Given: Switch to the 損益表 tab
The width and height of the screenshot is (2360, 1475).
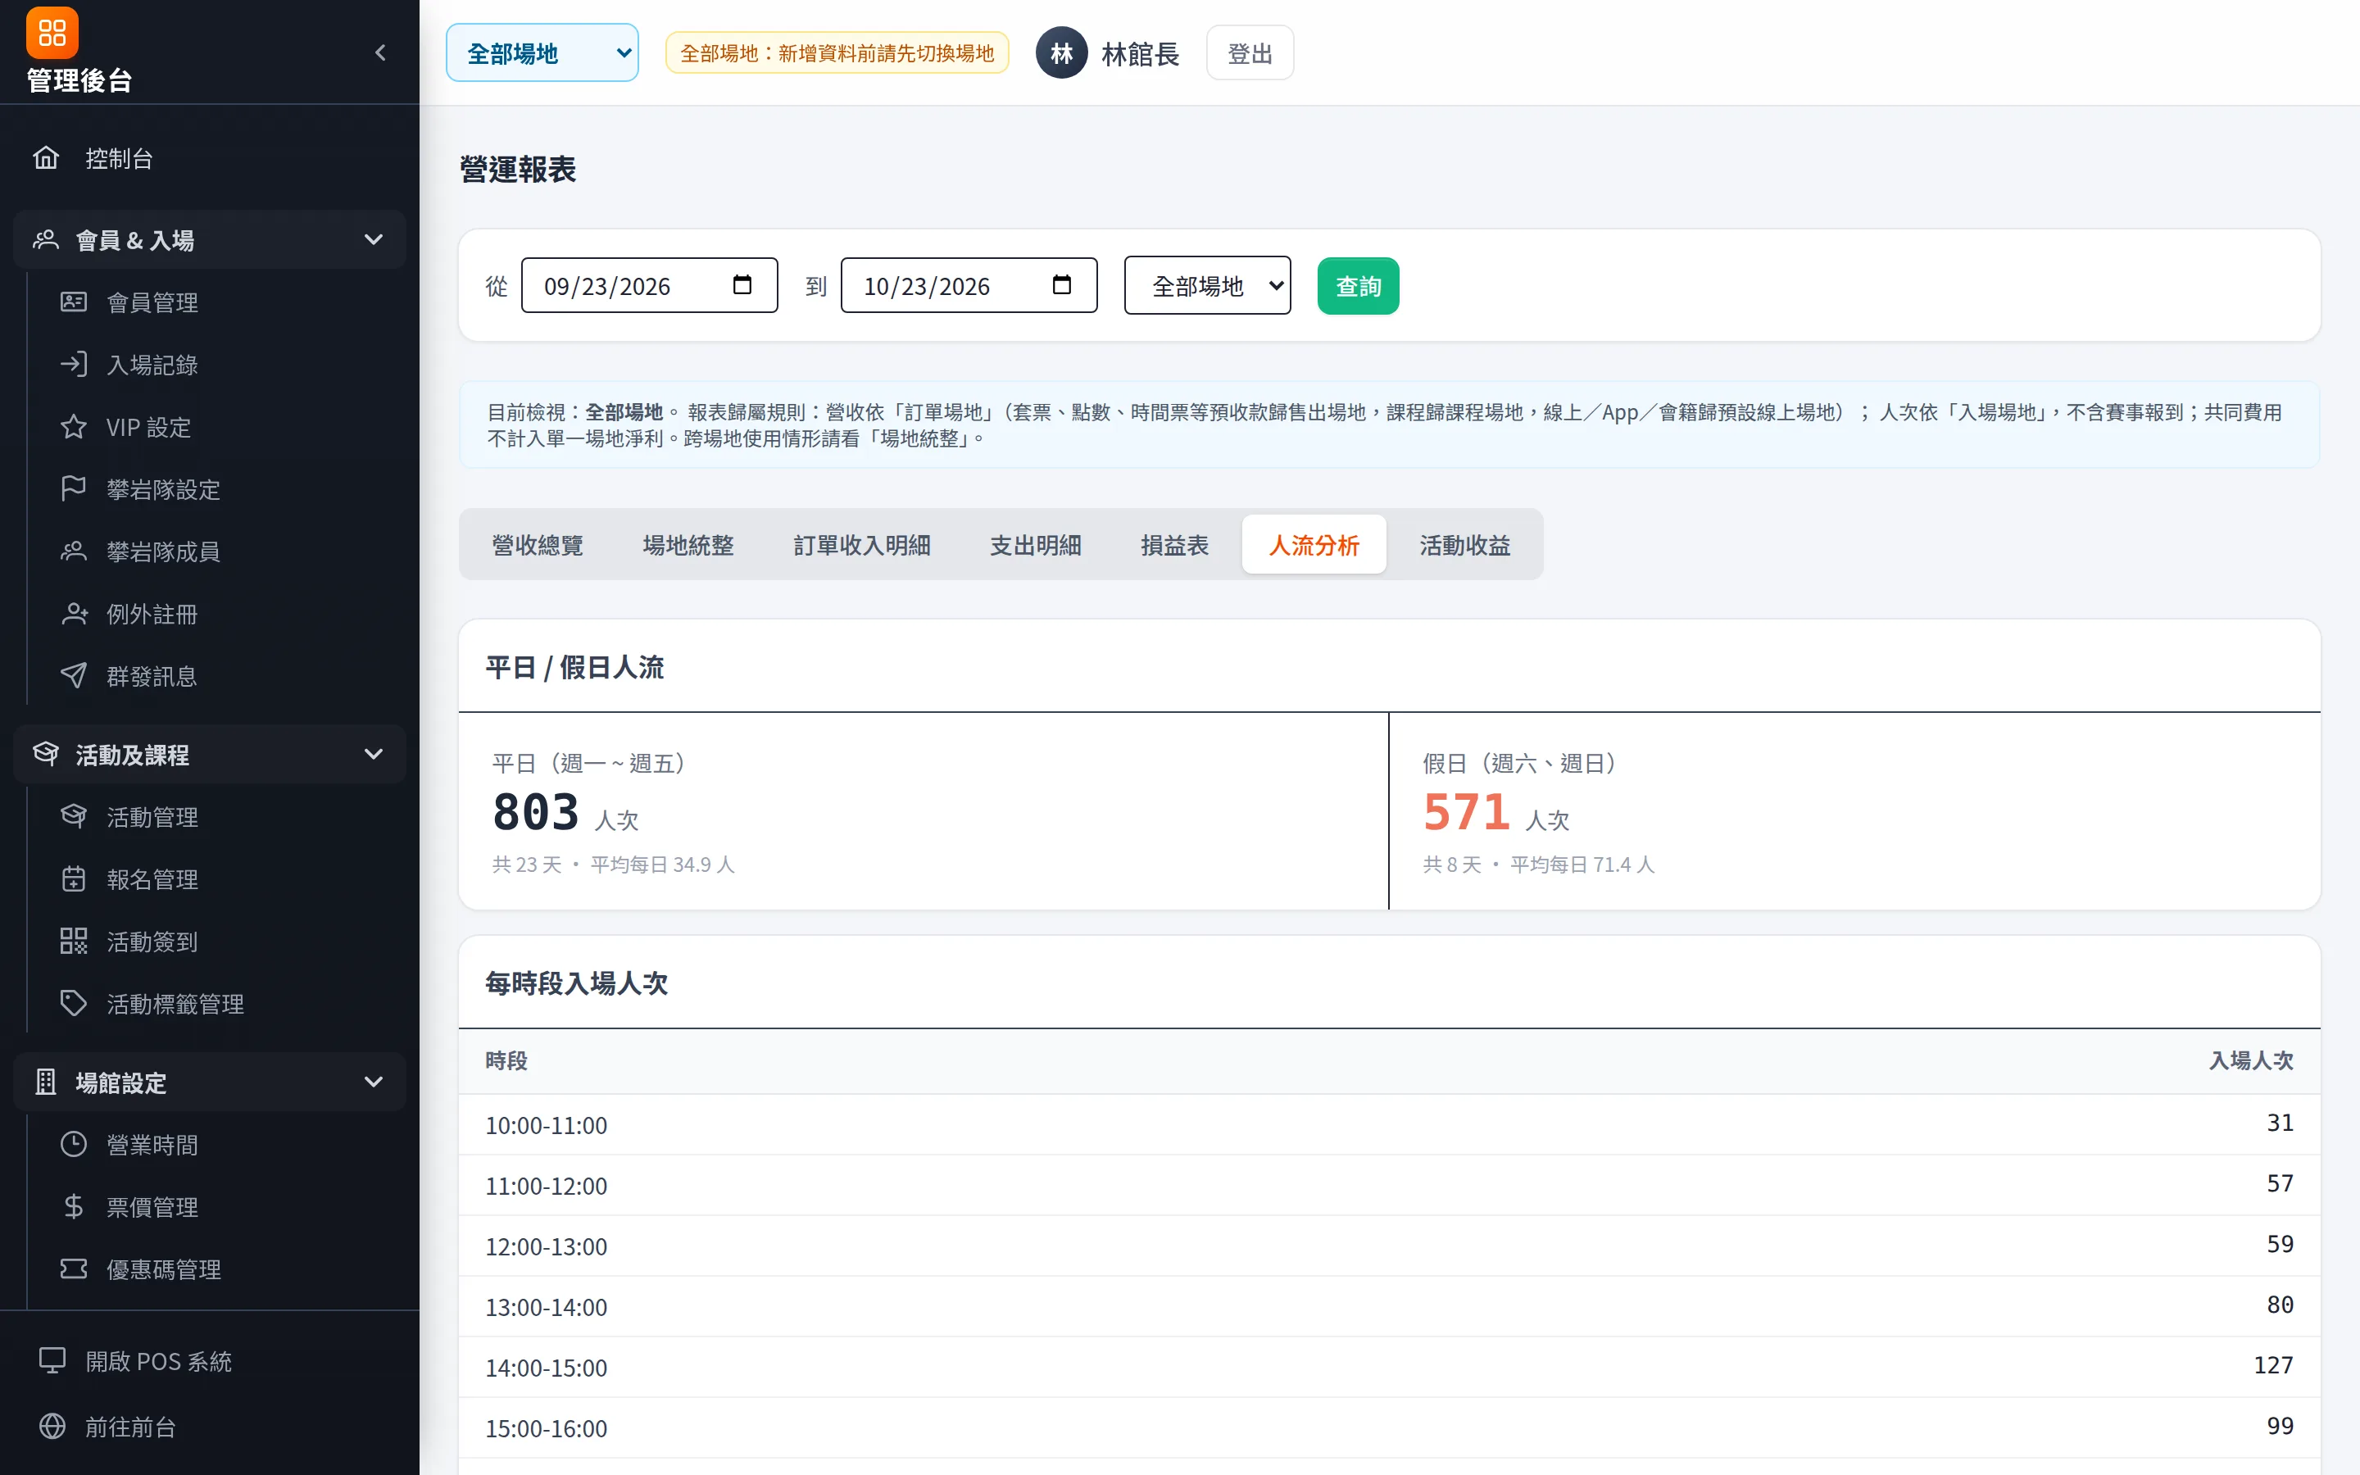Looking at the screenshot, I should click(x=1175, y=545).
